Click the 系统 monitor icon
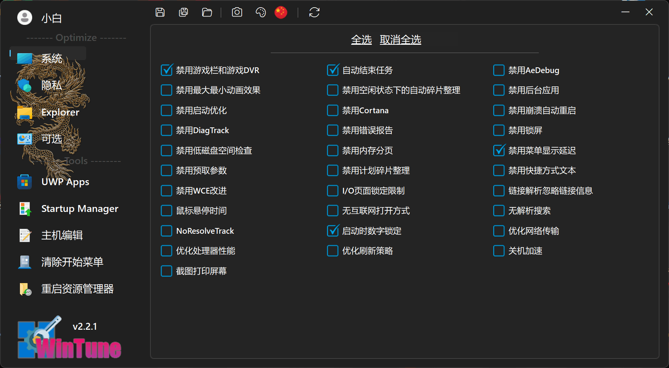The width and height of the screenshot is (669, 368). pyautogui.click(x=25, y=59)
